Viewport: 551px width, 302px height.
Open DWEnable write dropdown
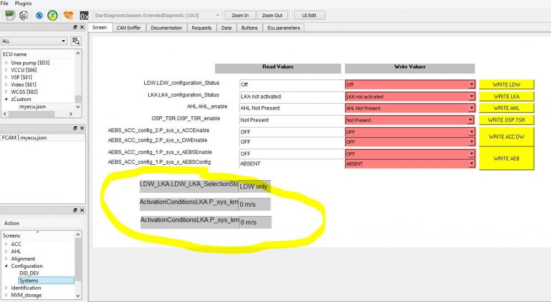pyautogui.click(x=472, y=142)
